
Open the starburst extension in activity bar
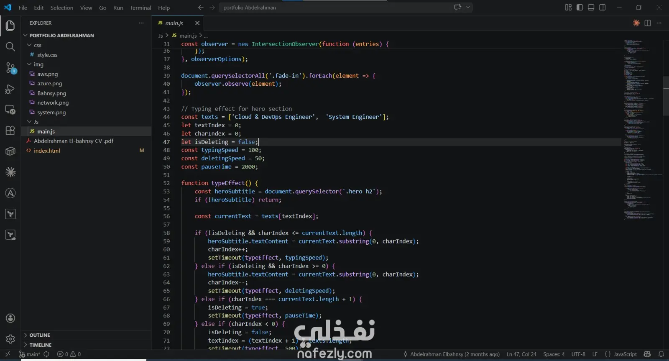click(10, 172)
